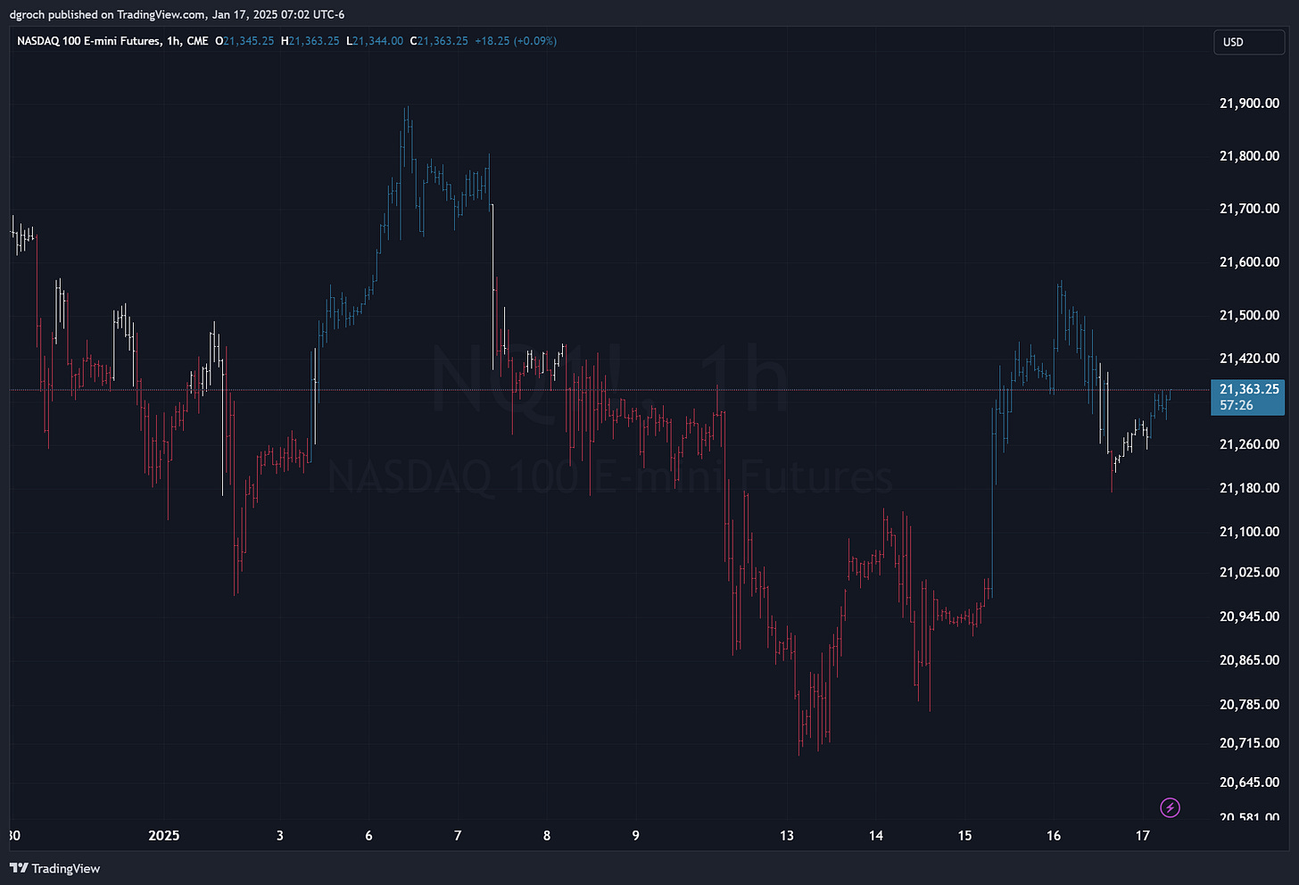Click the 21,420.00 price axis label
The height and width of the screenshot is (885, 1299).
[1249, 359]
